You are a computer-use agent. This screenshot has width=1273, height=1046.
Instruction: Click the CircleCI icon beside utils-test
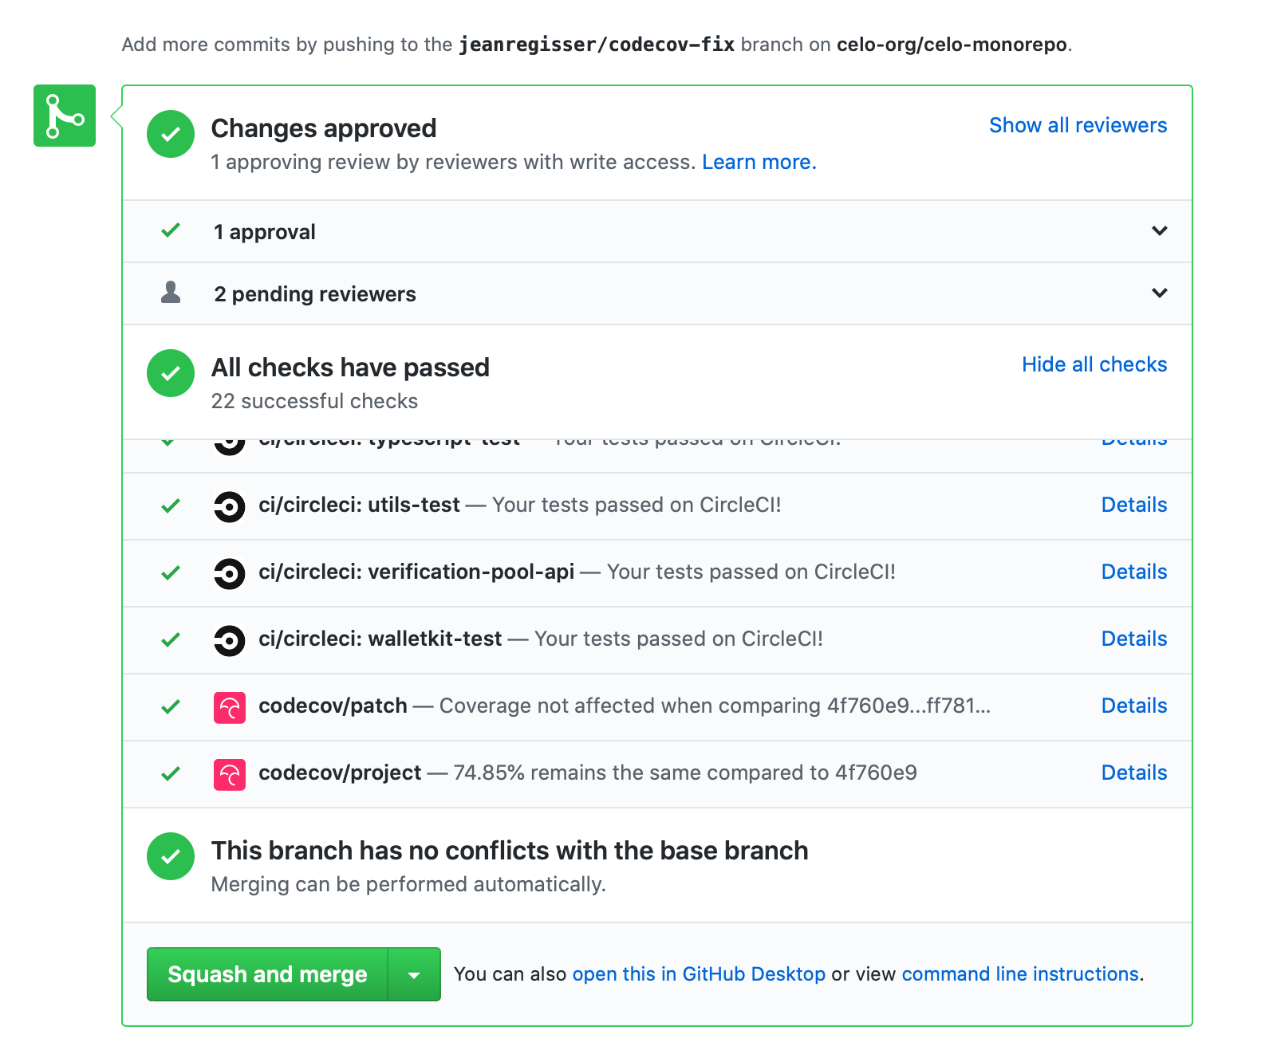point(229,506)
